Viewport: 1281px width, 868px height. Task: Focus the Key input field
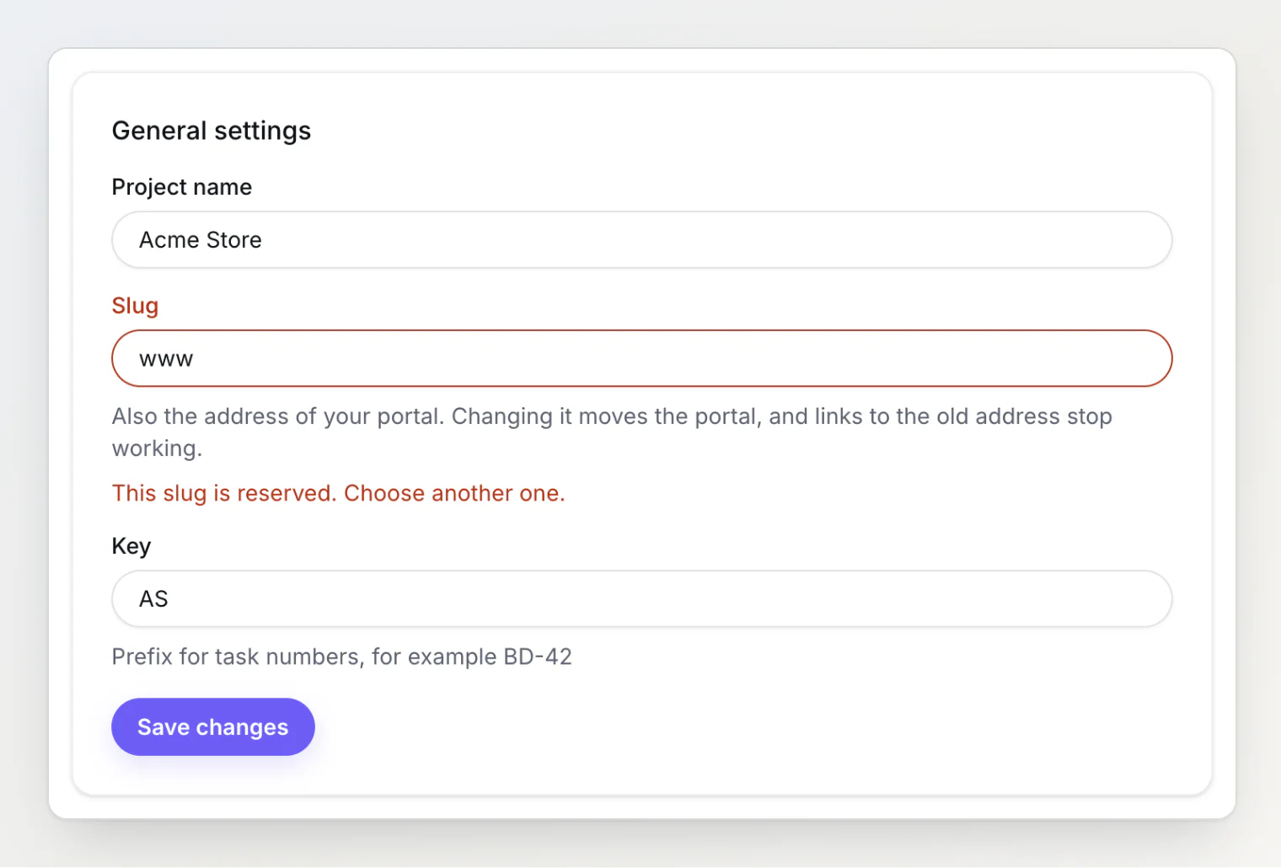point(642,598)
